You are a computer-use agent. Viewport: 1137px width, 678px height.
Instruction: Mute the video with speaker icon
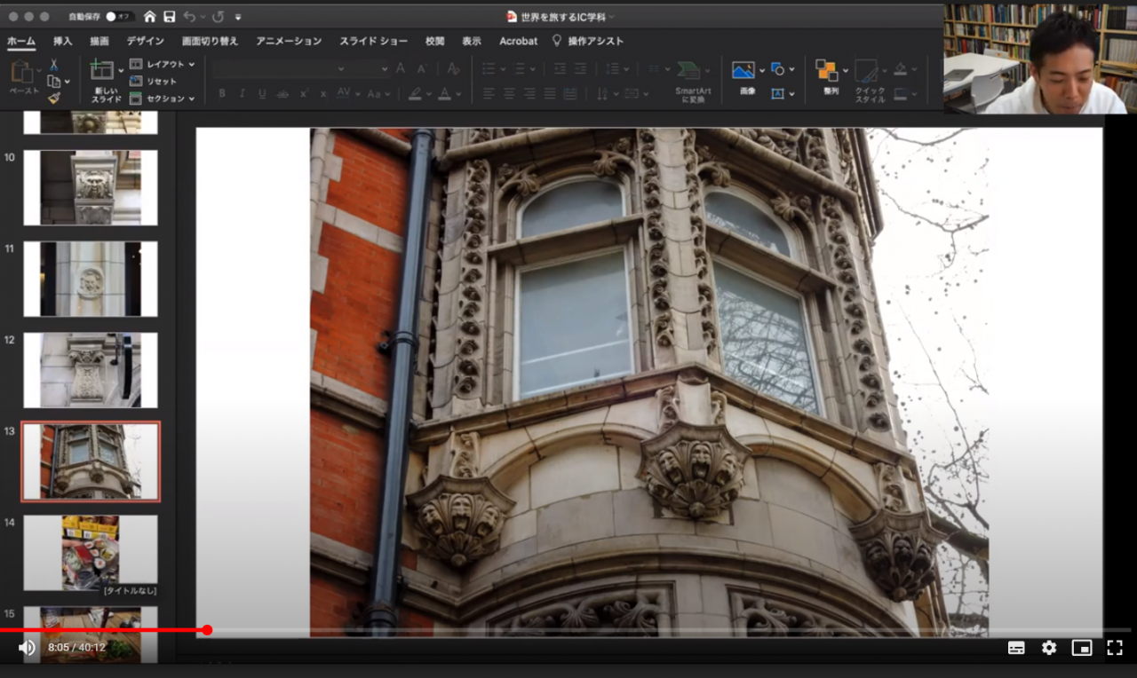[x=28, y=648]
